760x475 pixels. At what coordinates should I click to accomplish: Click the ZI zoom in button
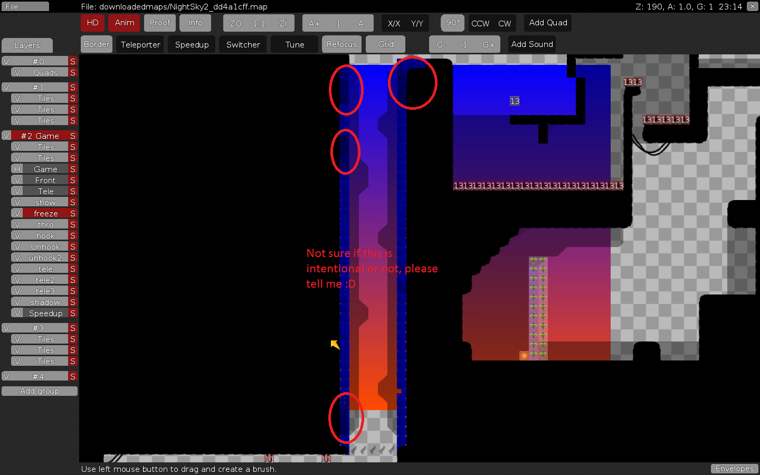pos(283,23)
